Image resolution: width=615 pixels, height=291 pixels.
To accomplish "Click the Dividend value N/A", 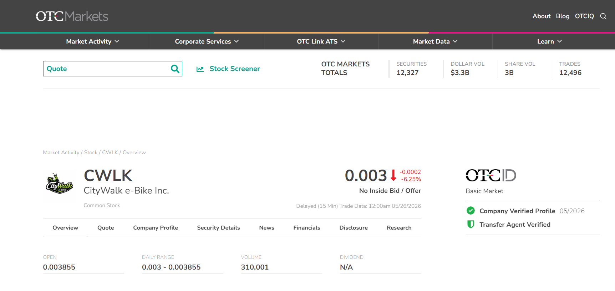I will (346, 267).
